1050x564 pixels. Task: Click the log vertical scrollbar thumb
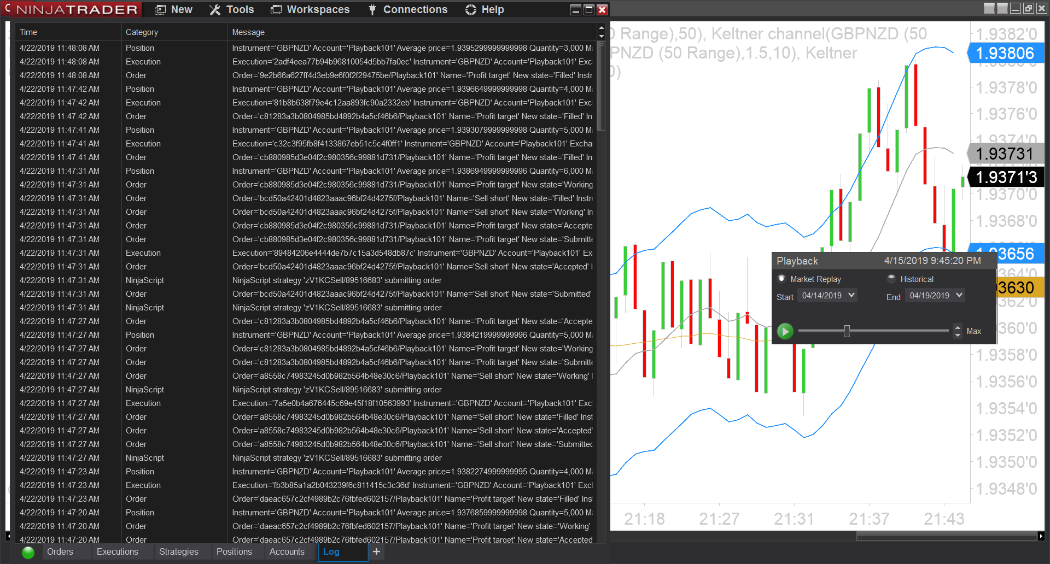602,86
